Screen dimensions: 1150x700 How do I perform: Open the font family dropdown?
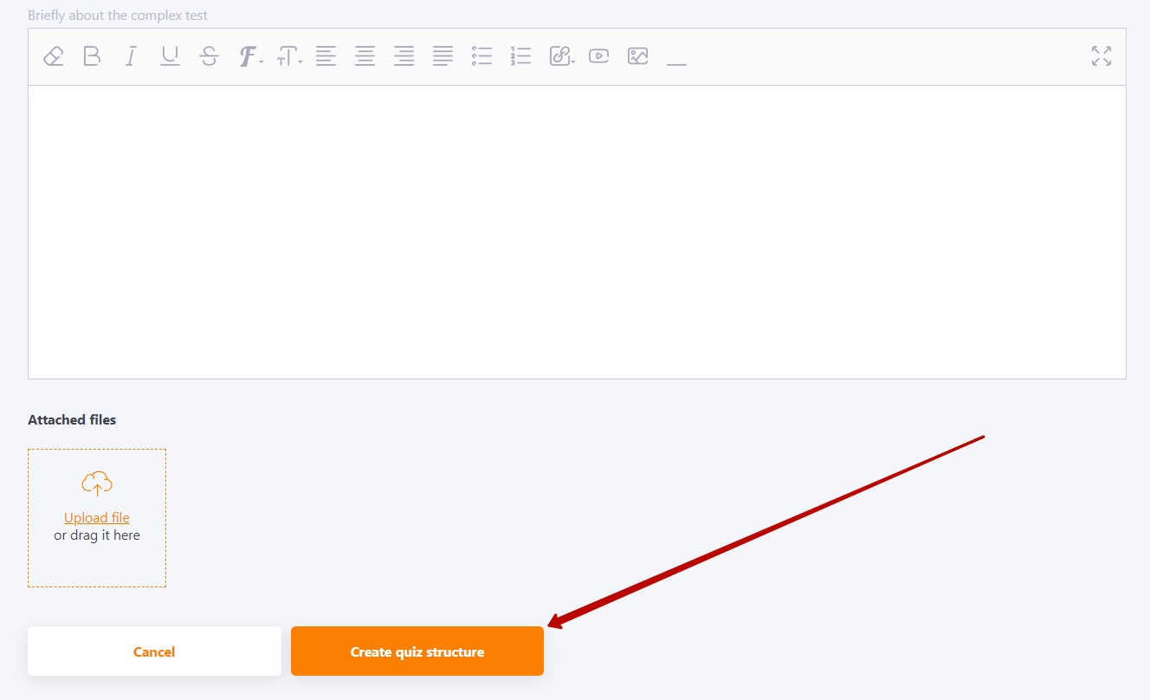pyautogui.click(x=250, y=57)
